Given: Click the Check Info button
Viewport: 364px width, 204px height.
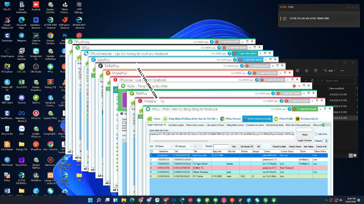Looking at the screenshot, I should (x=321, y=146).
